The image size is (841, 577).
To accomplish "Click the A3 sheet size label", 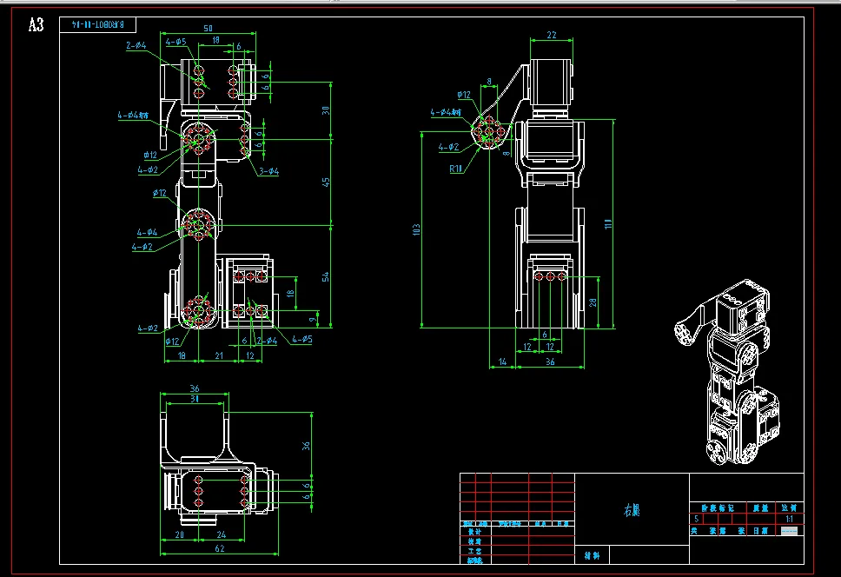I will point(36,24).
